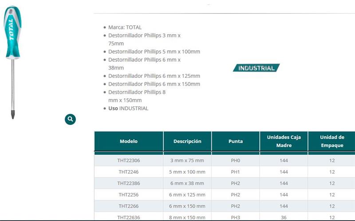Viewport: 355px width, 221px height.
Task: Click PH2 cell in THT2256 row
Action: (x=236, y=195)
